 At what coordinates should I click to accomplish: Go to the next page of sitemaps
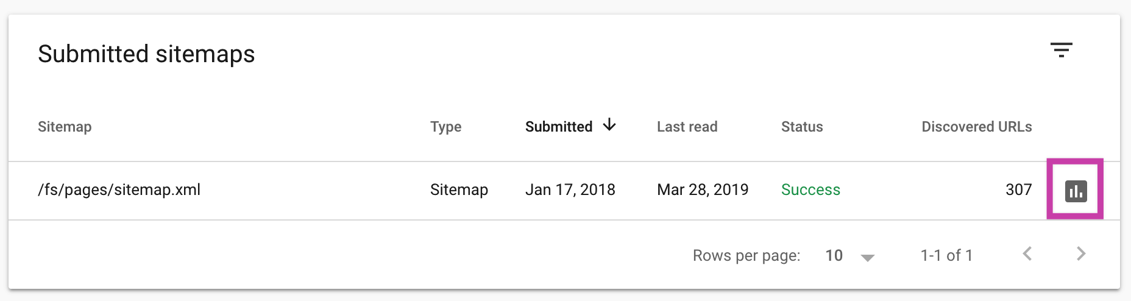[x=1081, y=254]
